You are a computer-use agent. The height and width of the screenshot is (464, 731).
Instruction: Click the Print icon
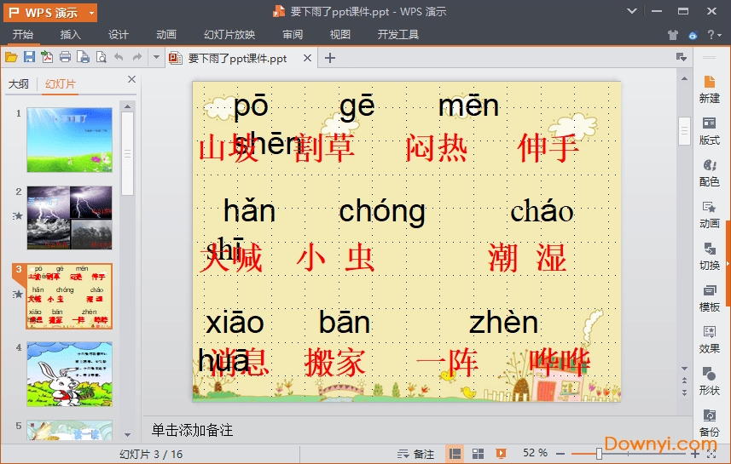[65, 57]
